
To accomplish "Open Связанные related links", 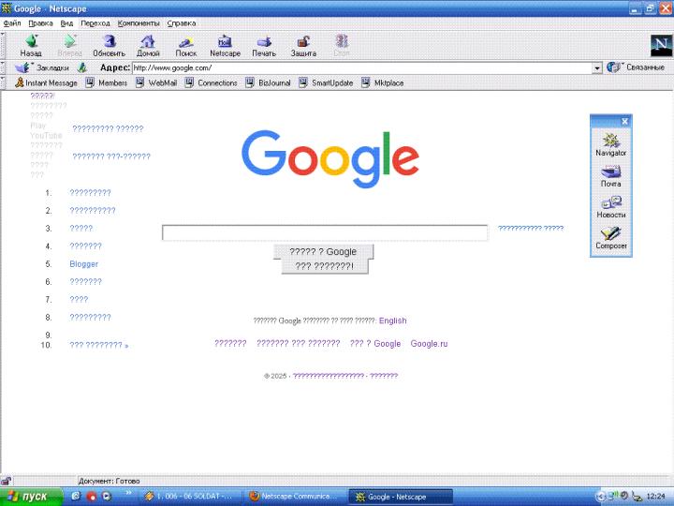I will pos(636,67).
